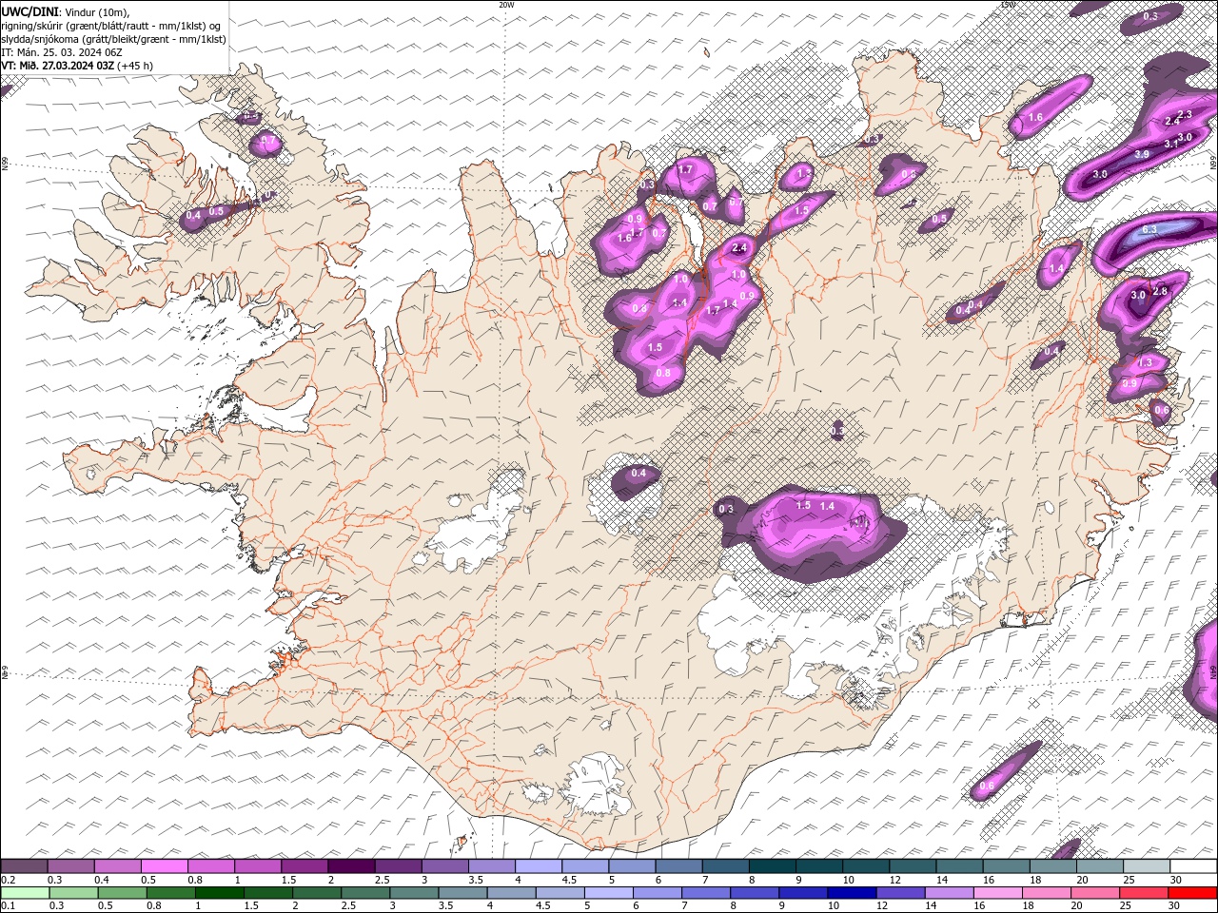Select the light gray 25–30 snow legend swatch
The height and width of the screenshot is (913, 1218).
[x=1145, y=866]
